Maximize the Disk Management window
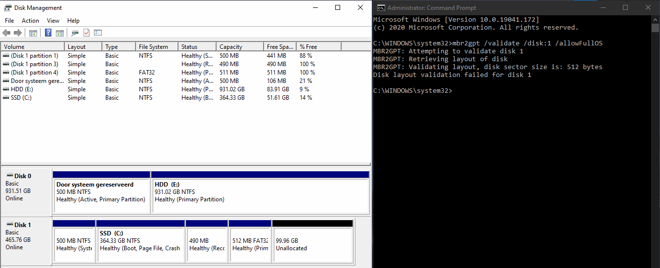The height and width of the screenshot is (268, 660). click(338, 7)
